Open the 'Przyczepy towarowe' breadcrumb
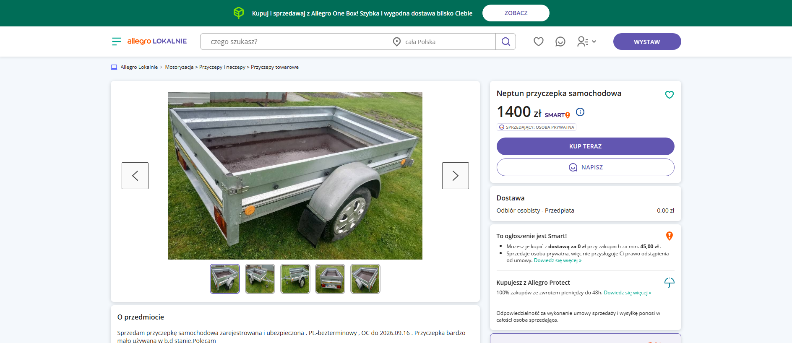This screenshot has width=792, height=343. click(275, 67)
